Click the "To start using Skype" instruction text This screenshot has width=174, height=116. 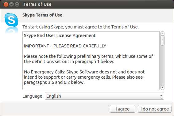[x=81, y=27]
